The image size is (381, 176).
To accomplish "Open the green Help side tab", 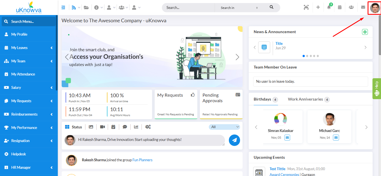I will tap(377, 89).
